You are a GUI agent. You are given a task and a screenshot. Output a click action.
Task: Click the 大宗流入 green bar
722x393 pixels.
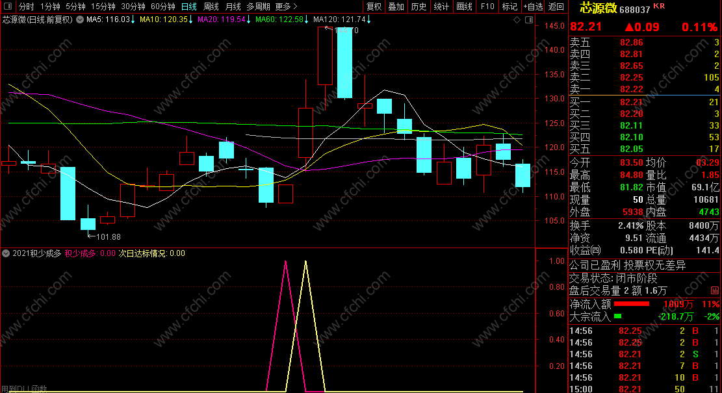point(617,316)
